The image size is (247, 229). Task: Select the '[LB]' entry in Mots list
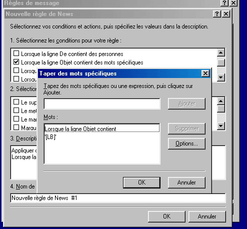(x=50, y=137)
